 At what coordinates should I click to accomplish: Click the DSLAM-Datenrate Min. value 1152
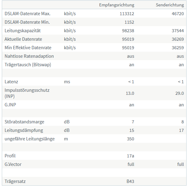point(129,22)
